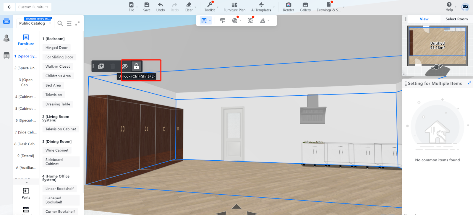Choose Television Cabinet
Viewport: 473px width, 215px height.
click(x=61, y=129)
